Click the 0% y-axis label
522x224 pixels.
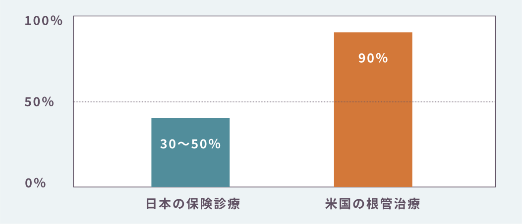36,183
